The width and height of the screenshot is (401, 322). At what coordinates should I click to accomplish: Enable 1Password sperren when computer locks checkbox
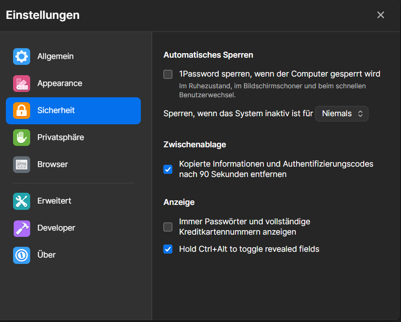(168, 74)
